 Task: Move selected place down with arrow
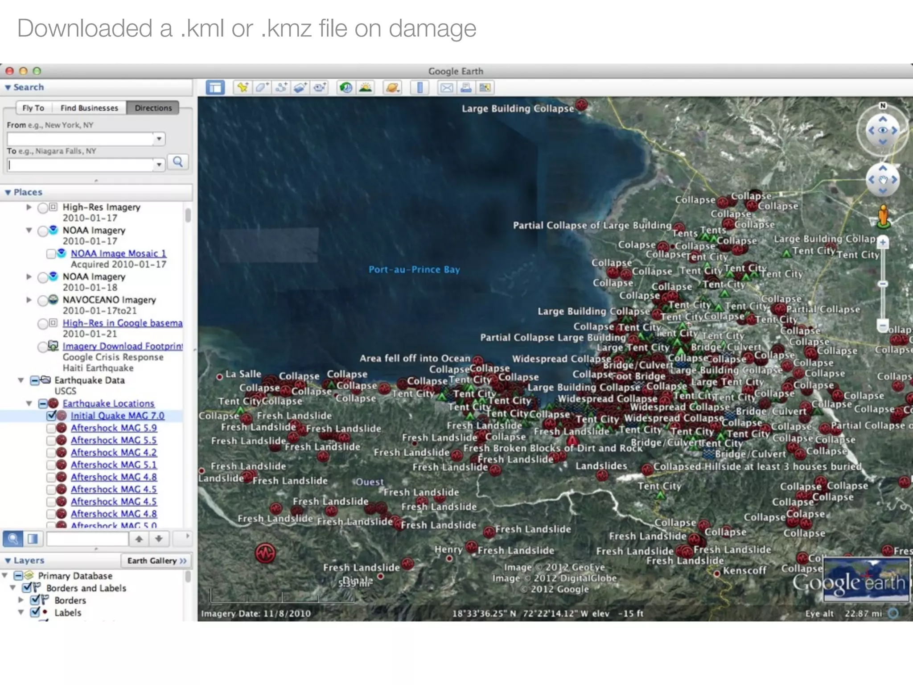(159, 539)
